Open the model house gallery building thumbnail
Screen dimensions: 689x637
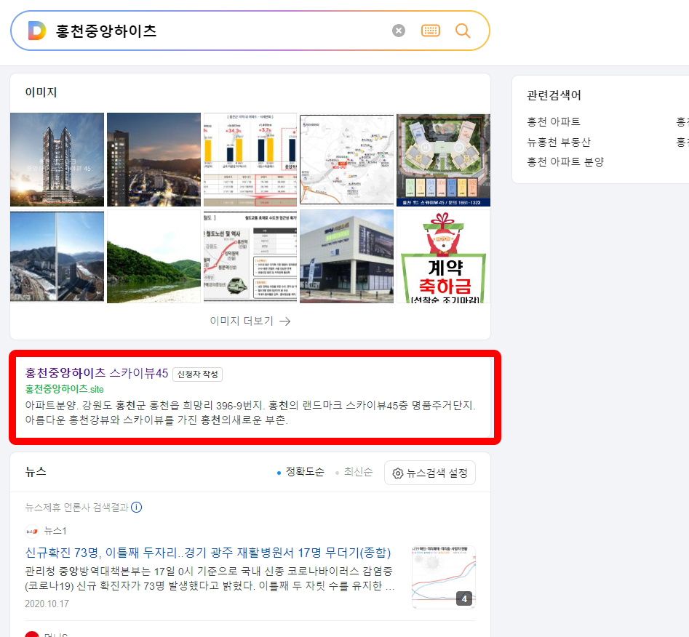[x=347, y=256]
